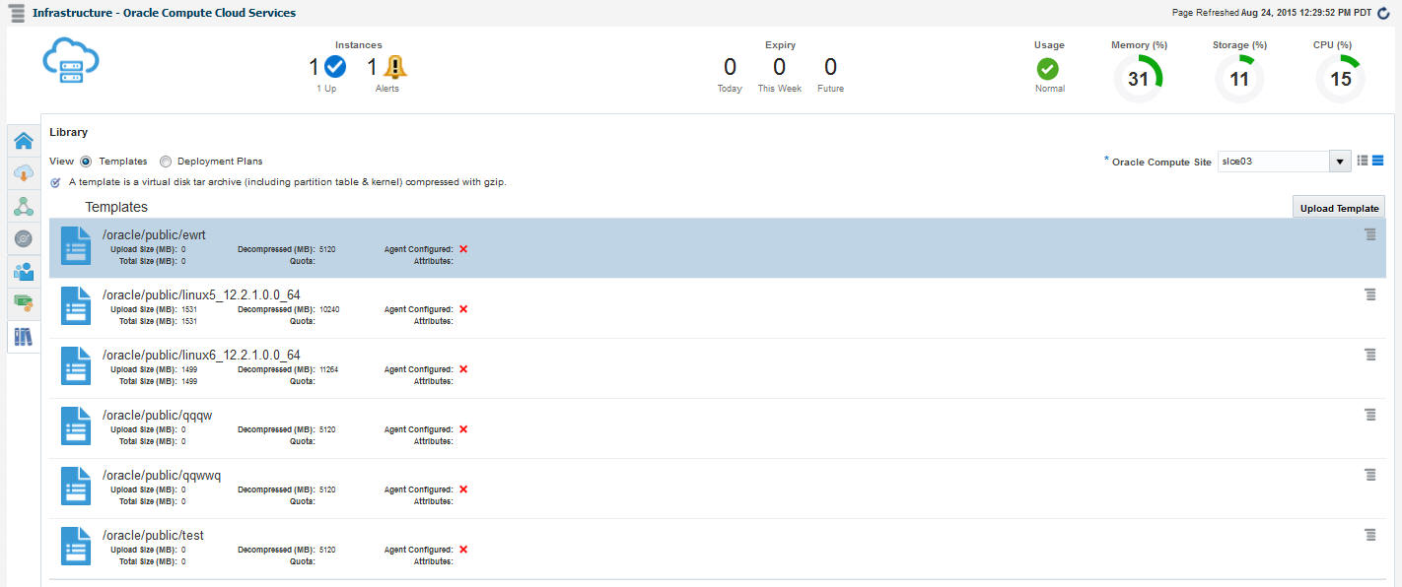Click the Alerts warning bell icon
The height and width of the screenshot is (587, 1402).
coord(394,66)
